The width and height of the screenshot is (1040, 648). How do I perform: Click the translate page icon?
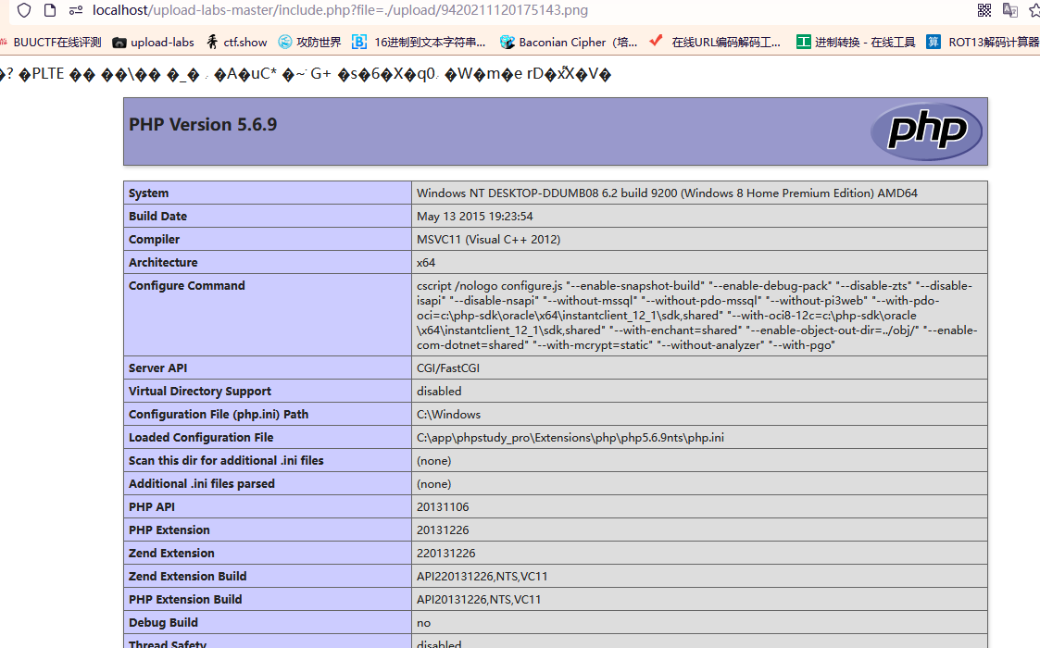pyautogui.click(x=1010, y=10)
